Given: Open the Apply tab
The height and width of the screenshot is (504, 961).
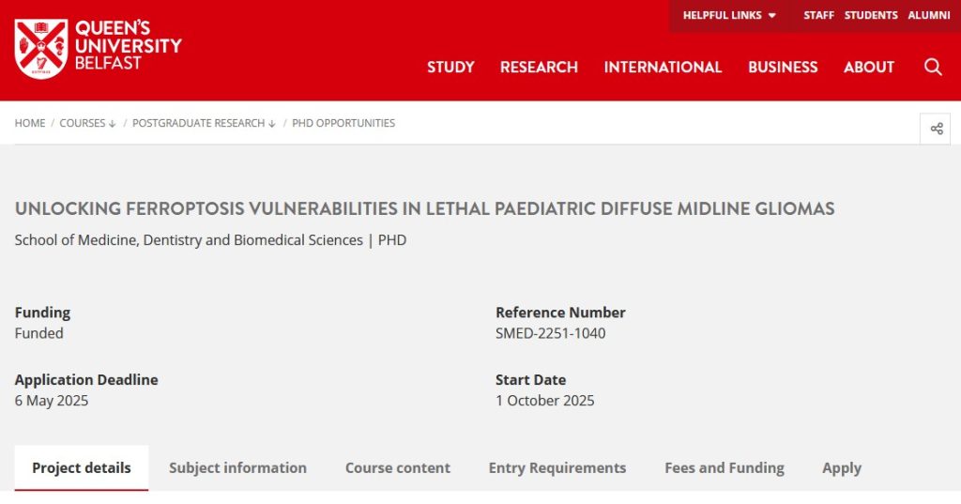Looking at the screenshot, I should pos(842,467).
